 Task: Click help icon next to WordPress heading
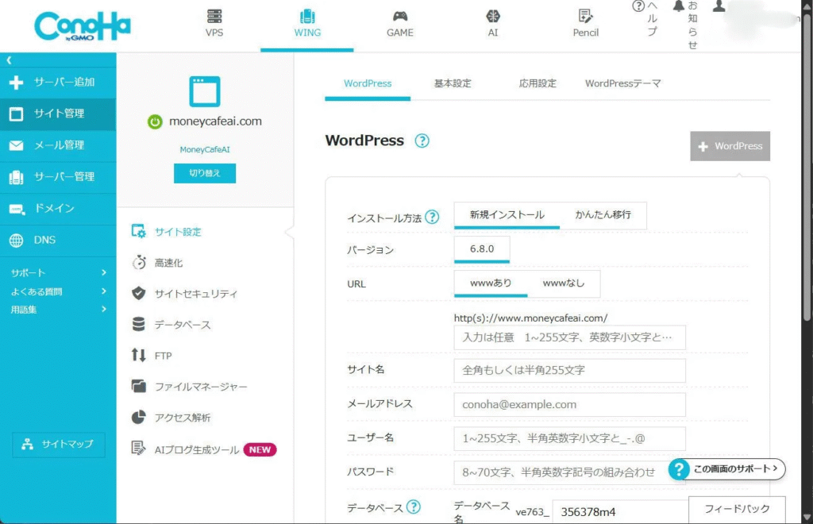point(422,141)
